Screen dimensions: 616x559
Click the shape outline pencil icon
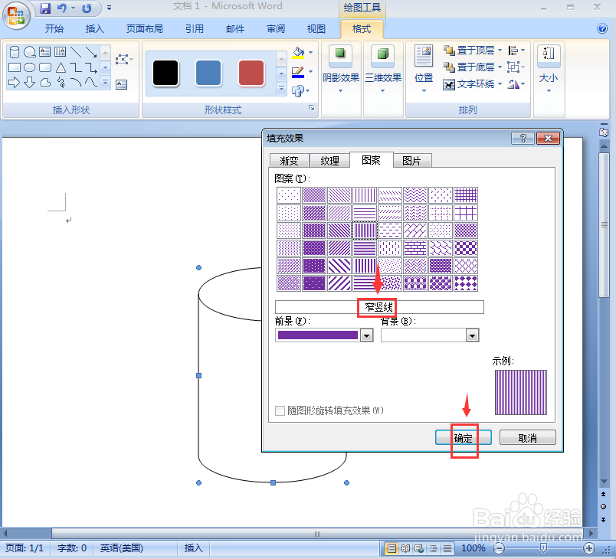pos(298,72)
